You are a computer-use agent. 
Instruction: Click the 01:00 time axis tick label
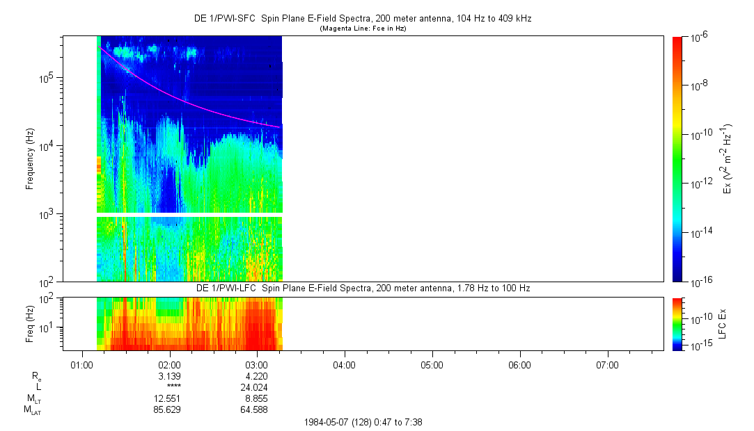click(82, 364)
